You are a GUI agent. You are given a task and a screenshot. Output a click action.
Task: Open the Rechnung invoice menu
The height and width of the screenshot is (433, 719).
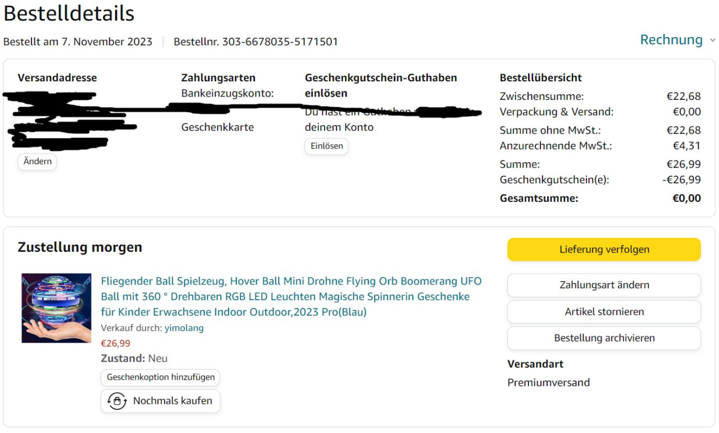(x=671, y=40)
